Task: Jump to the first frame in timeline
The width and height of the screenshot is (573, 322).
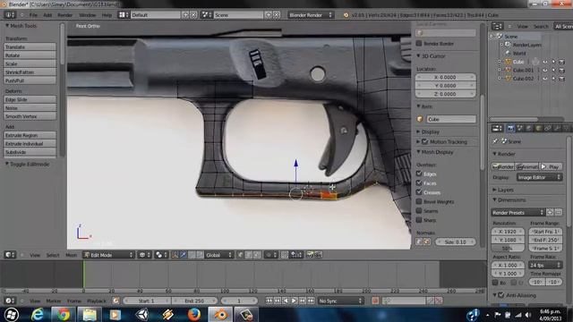Action: tap(269, 301)
